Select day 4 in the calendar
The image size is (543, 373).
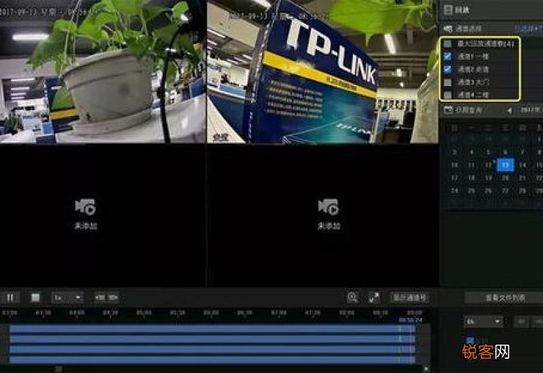(471, 152)
